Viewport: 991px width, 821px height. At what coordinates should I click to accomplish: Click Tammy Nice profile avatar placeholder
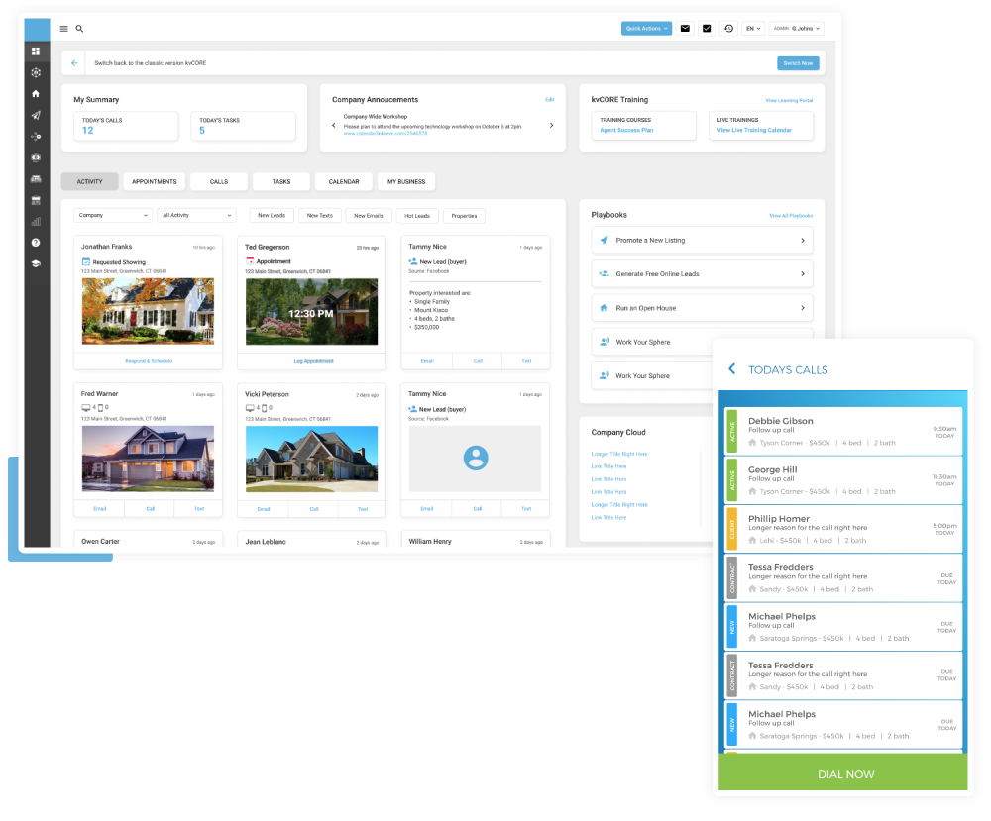476,458
